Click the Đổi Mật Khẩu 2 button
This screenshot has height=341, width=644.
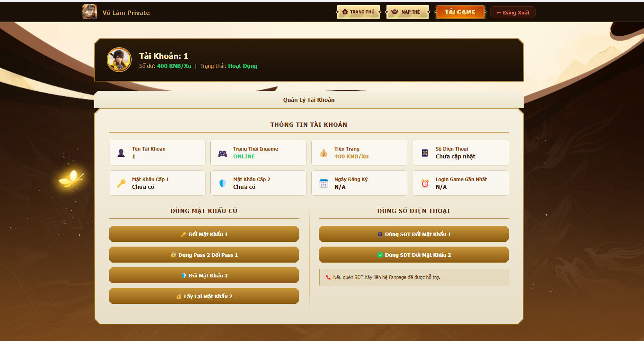click(204, 275)
